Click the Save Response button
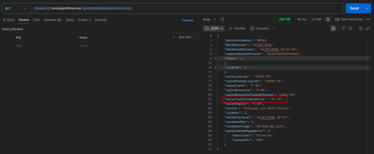Viewport: 374px width, 154px height. tap(349, 19)
